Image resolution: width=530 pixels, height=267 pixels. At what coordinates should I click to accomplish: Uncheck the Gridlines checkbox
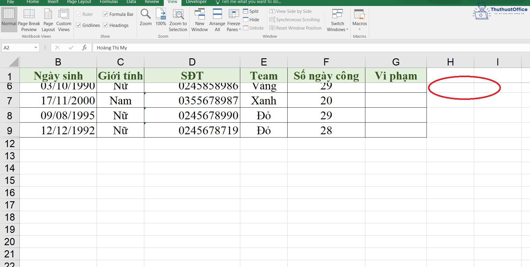79,25
